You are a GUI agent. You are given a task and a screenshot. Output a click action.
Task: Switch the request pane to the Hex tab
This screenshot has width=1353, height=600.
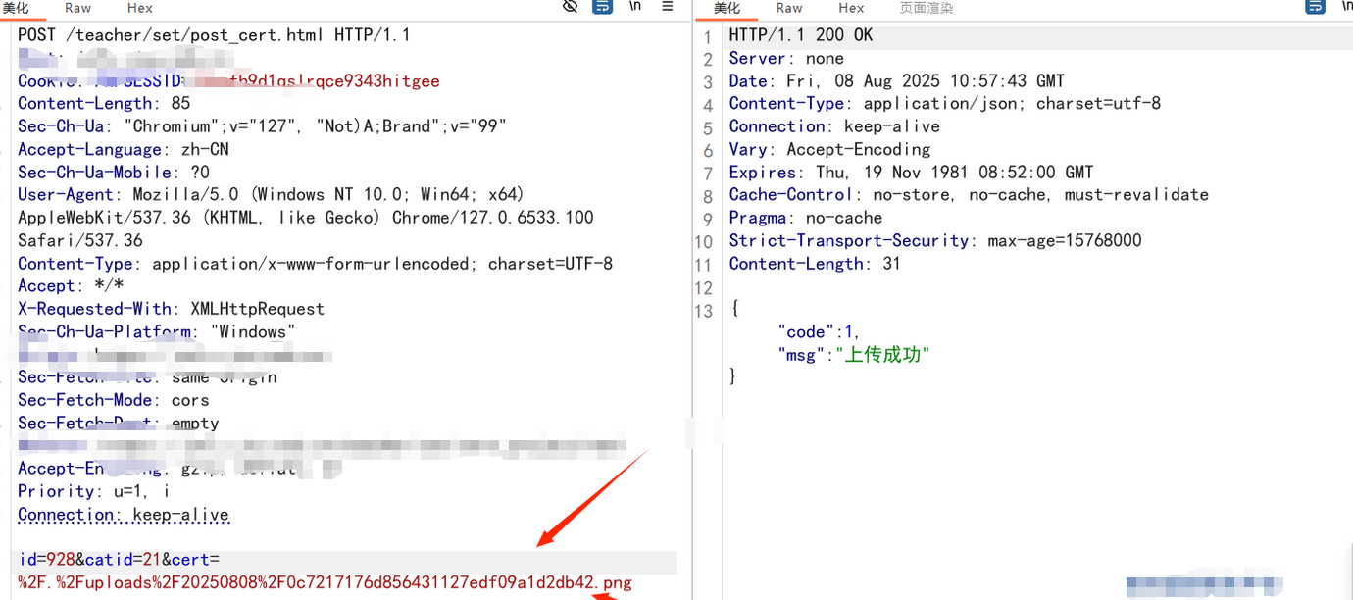[140, 8]
